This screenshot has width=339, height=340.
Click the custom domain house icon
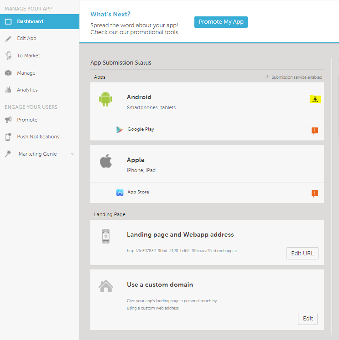coord(106,286)
